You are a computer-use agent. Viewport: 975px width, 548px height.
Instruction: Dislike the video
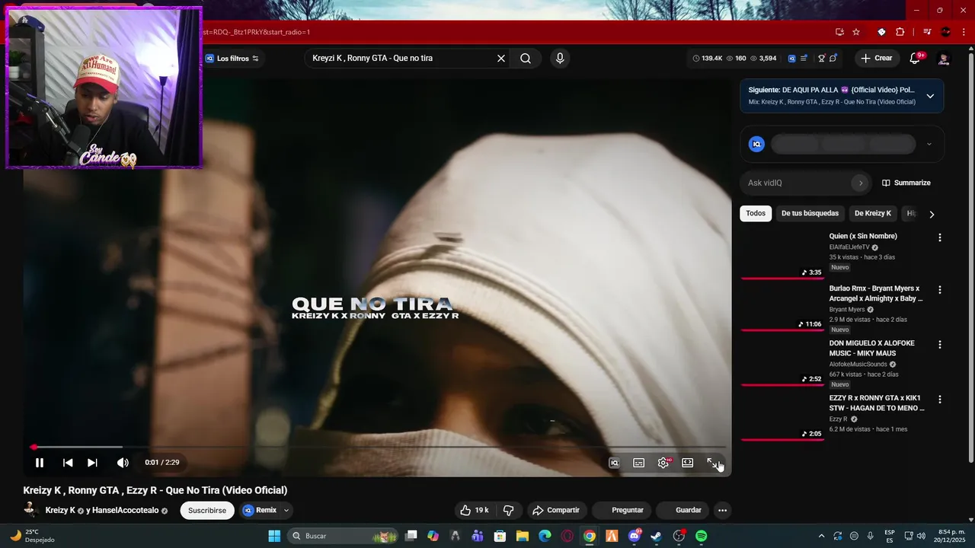click(x=509, y=510)
